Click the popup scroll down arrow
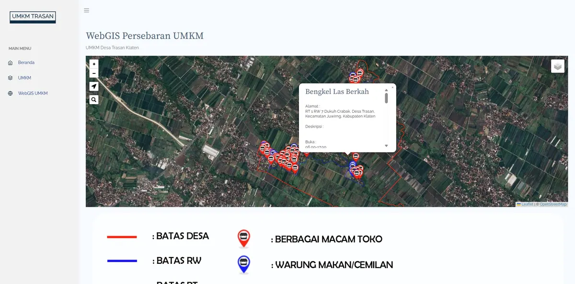575x284 pixels. (x=386, y=145)
